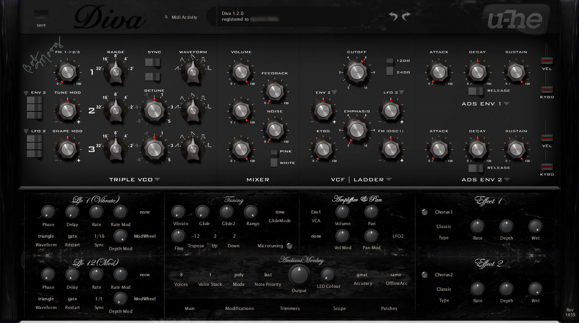Open VCF Ladder module dropdown
The image size is (579, 323).
point(388,180)
